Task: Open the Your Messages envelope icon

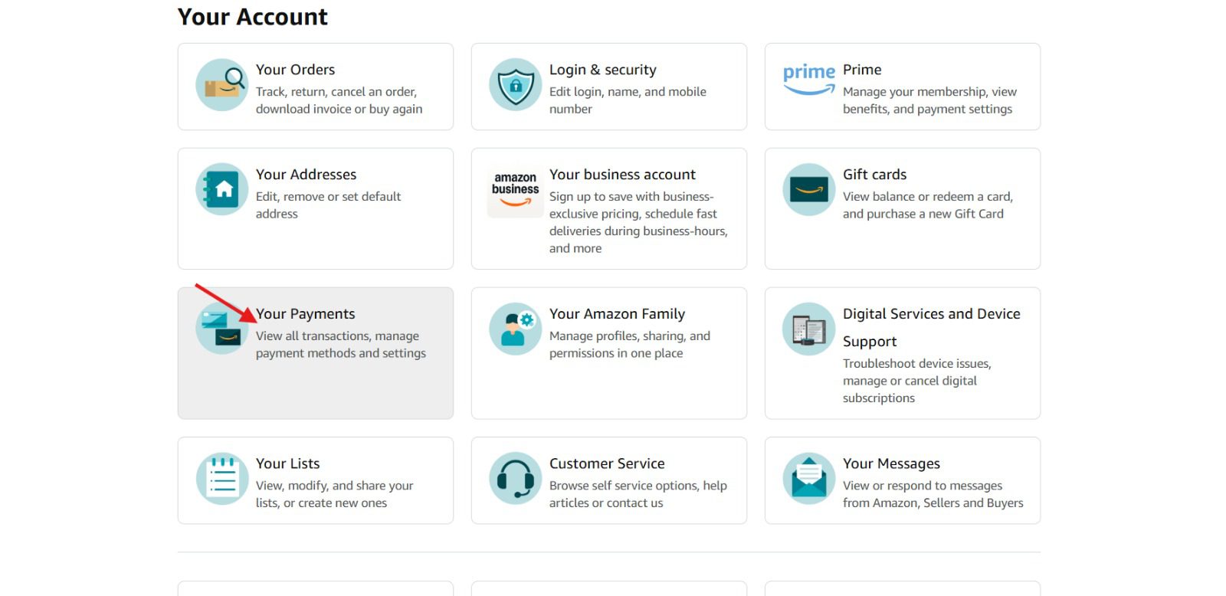Action: [808, 478]
